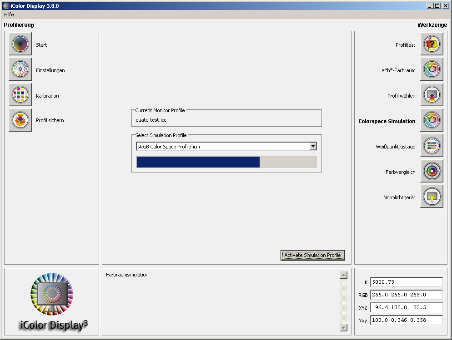Image resolution: width=452 pixels, height=340 pixels.
Task: Click Activate Simulation Profile button
Action: (312, 255)
